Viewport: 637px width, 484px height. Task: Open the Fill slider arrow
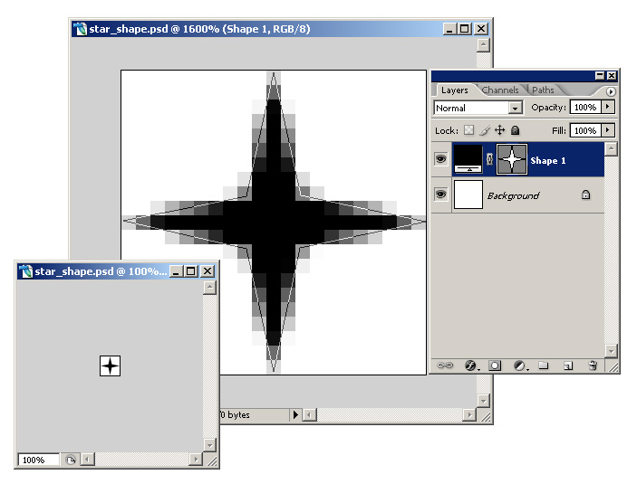(608, 130)
